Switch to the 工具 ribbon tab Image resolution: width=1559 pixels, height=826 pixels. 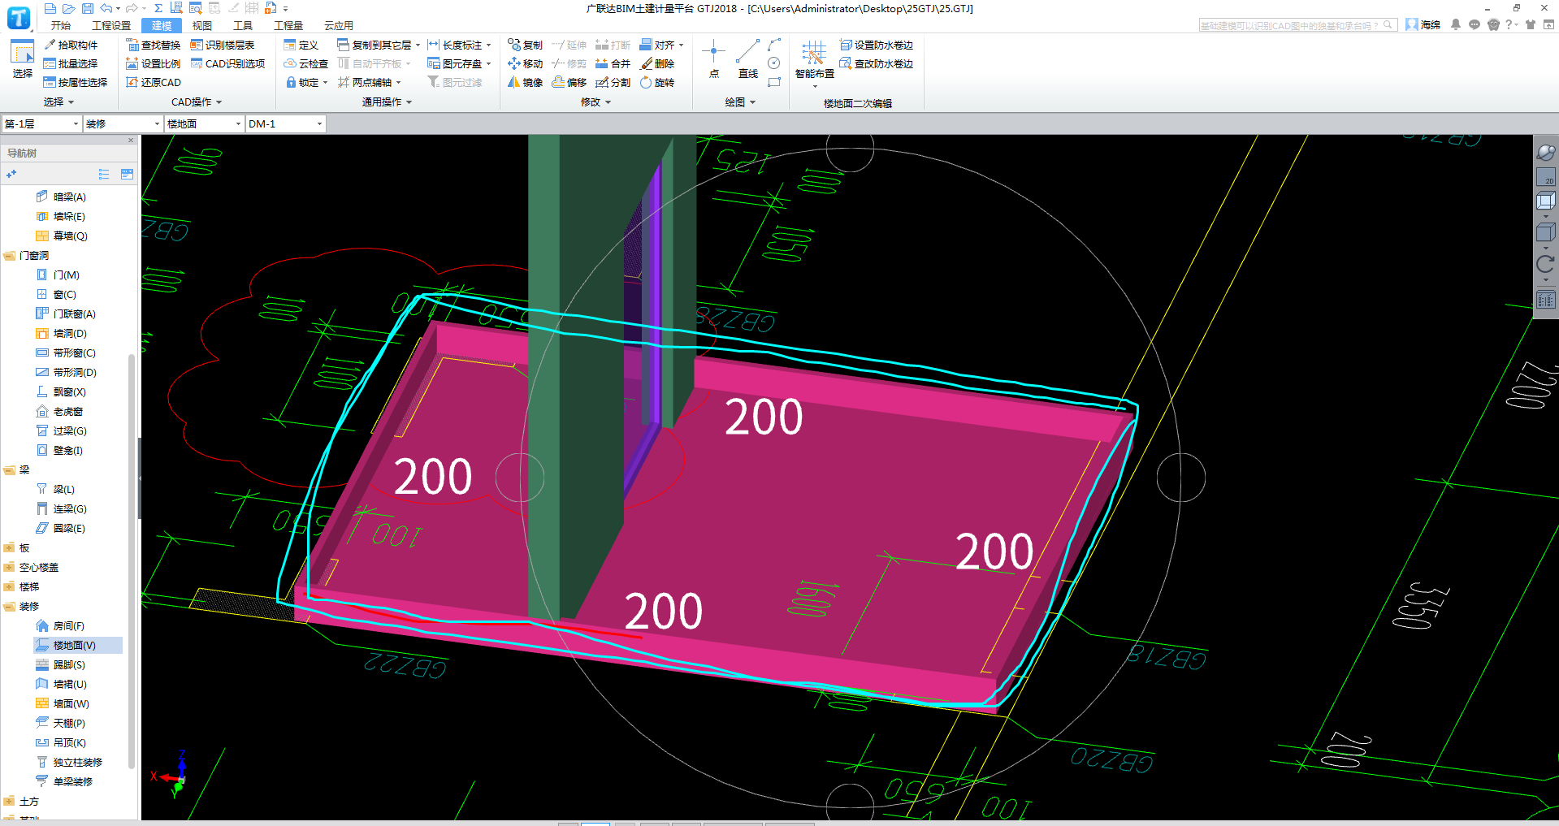[243, 25]
